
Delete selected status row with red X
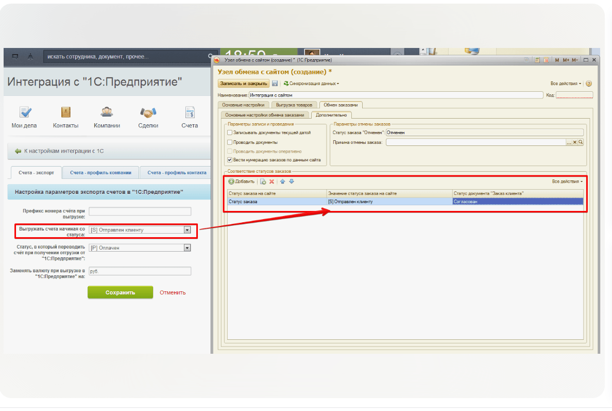271,182
